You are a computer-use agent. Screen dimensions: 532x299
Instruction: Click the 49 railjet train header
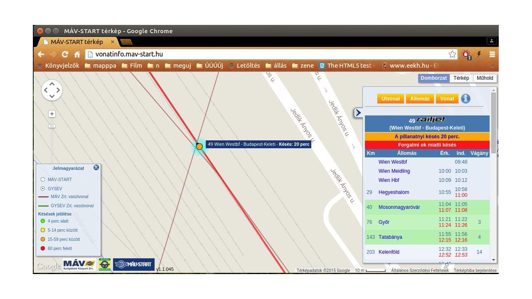click(x=427, y=124)
